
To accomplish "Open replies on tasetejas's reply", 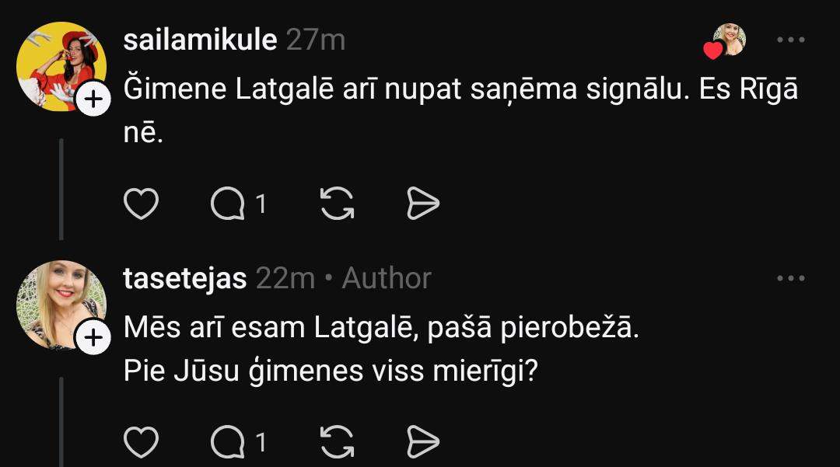I will click(x=239, y=442).
